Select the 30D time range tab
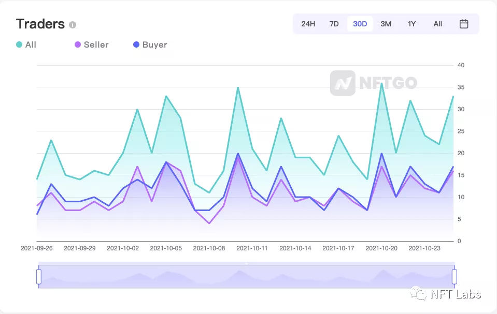The width and height of the screenshot is (497, 314). 360,24
